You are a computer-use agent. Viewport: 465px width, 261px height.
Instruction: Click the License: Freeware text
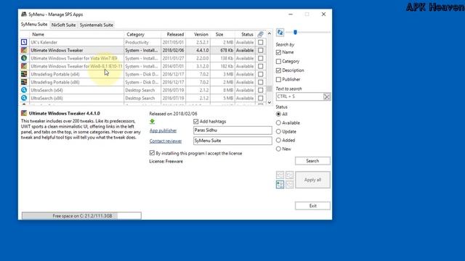point(166,161)
